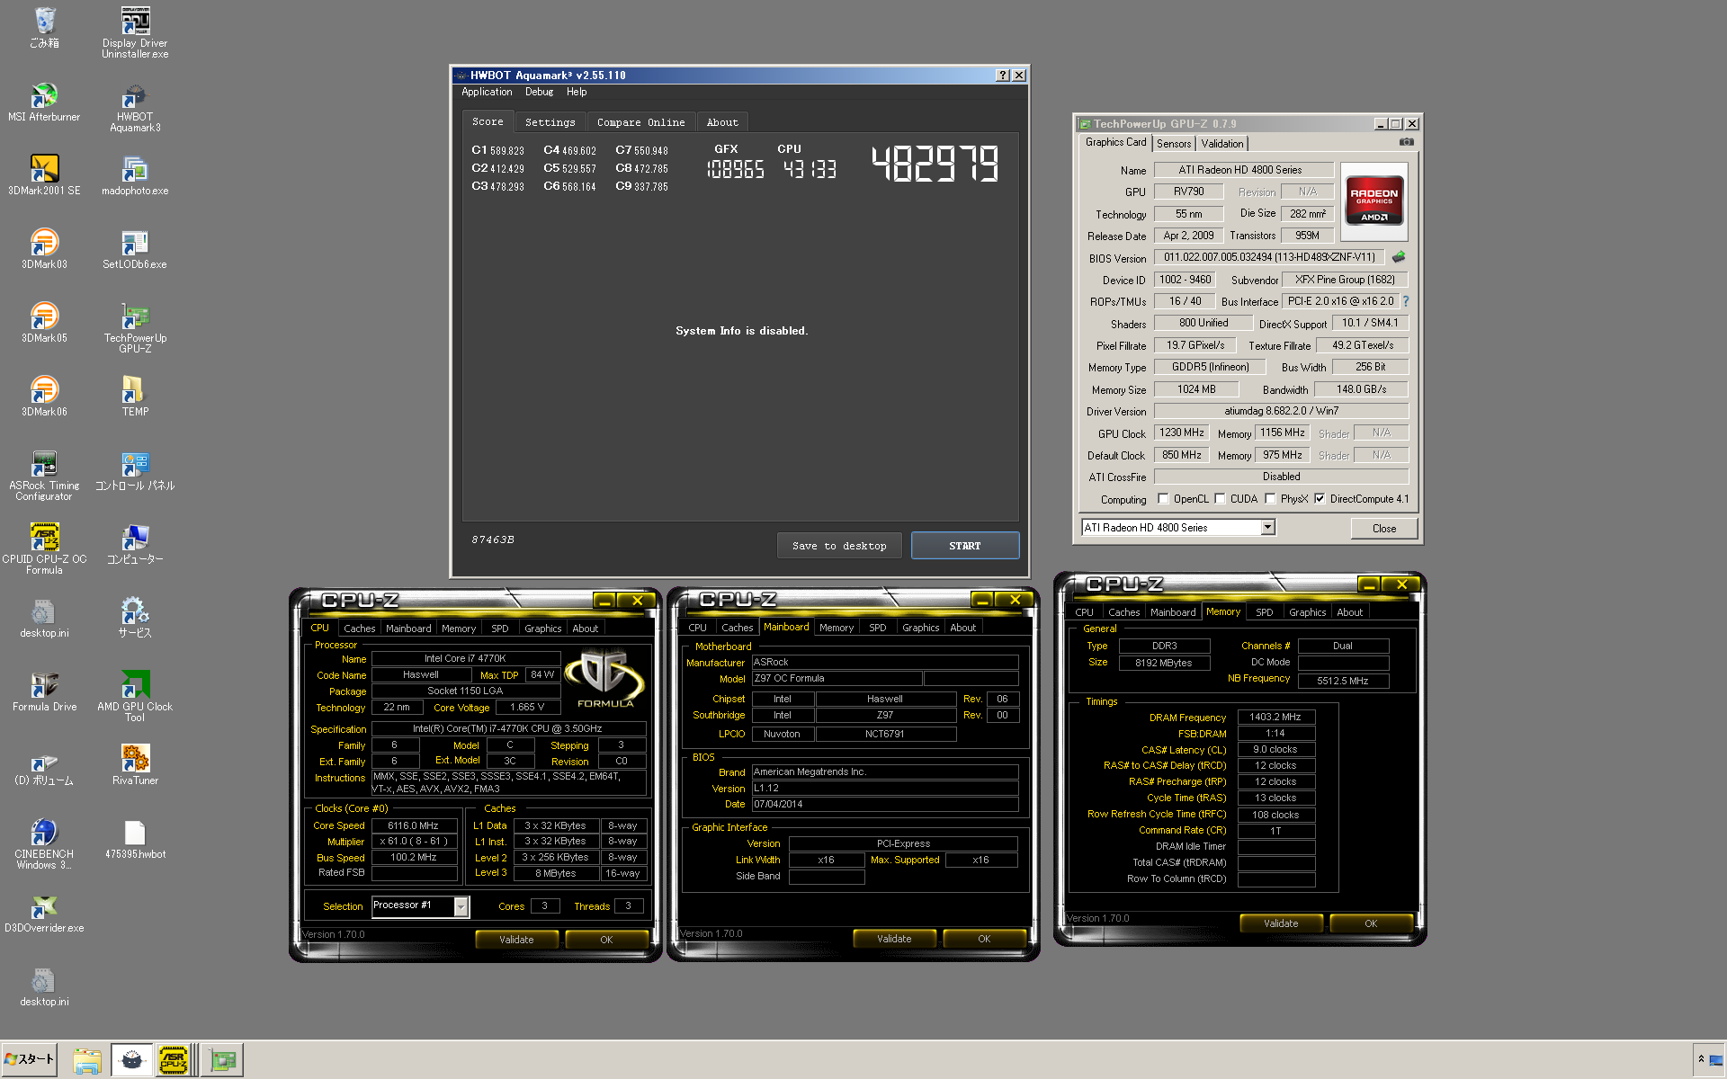Screen dimensions: 1727x1079
Task: Click Validate in left CPU-Z window
Action: (x=516, y=940)
